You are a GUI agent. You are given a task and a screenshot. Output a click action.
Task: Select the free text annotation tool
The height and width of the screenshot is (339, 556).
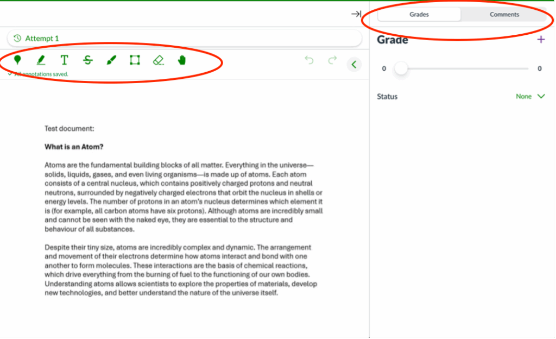64,60
